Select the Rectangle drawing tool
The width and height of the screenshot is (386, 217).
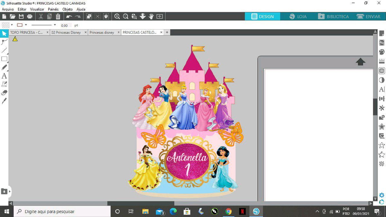point(4,59)
